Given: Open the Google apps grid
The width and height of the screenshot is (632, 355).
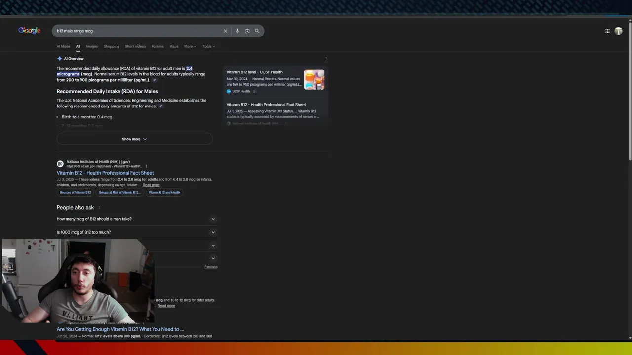Looking at the screenshot, I should pyautogui.click(x=607, y=31).
